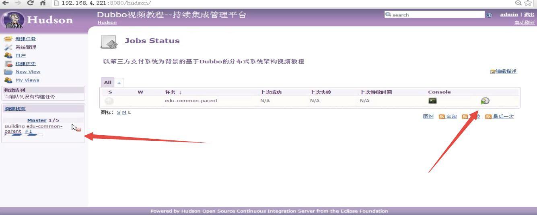Open build #1 link in executor list
The image size is (537, 215).
tap(28, 132)
